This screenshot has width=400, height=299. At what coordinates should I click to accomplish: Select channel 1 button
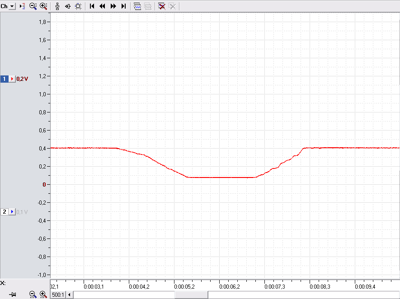(x=5, y=79)
